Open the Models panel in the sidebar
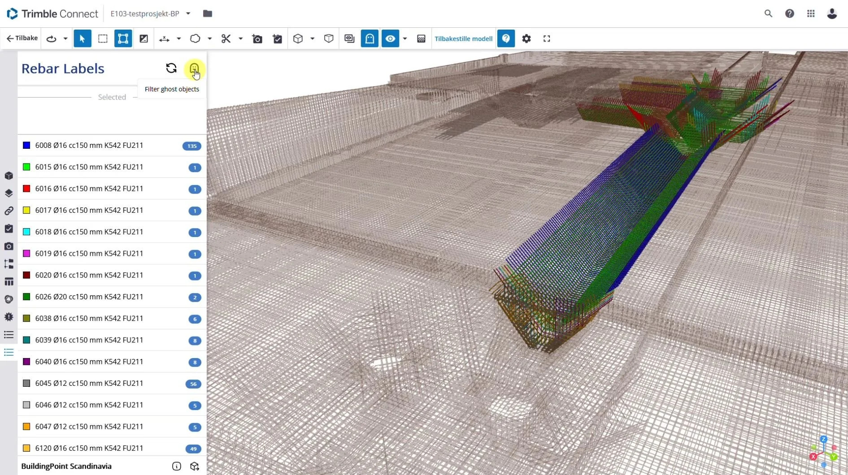 pyautogui.click(x=9, y=176)
